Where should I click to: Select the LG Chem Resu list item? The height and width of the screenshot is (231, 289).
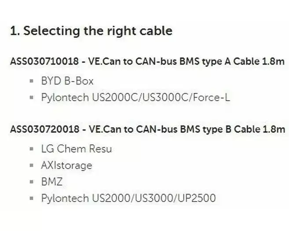coord(77,149)
